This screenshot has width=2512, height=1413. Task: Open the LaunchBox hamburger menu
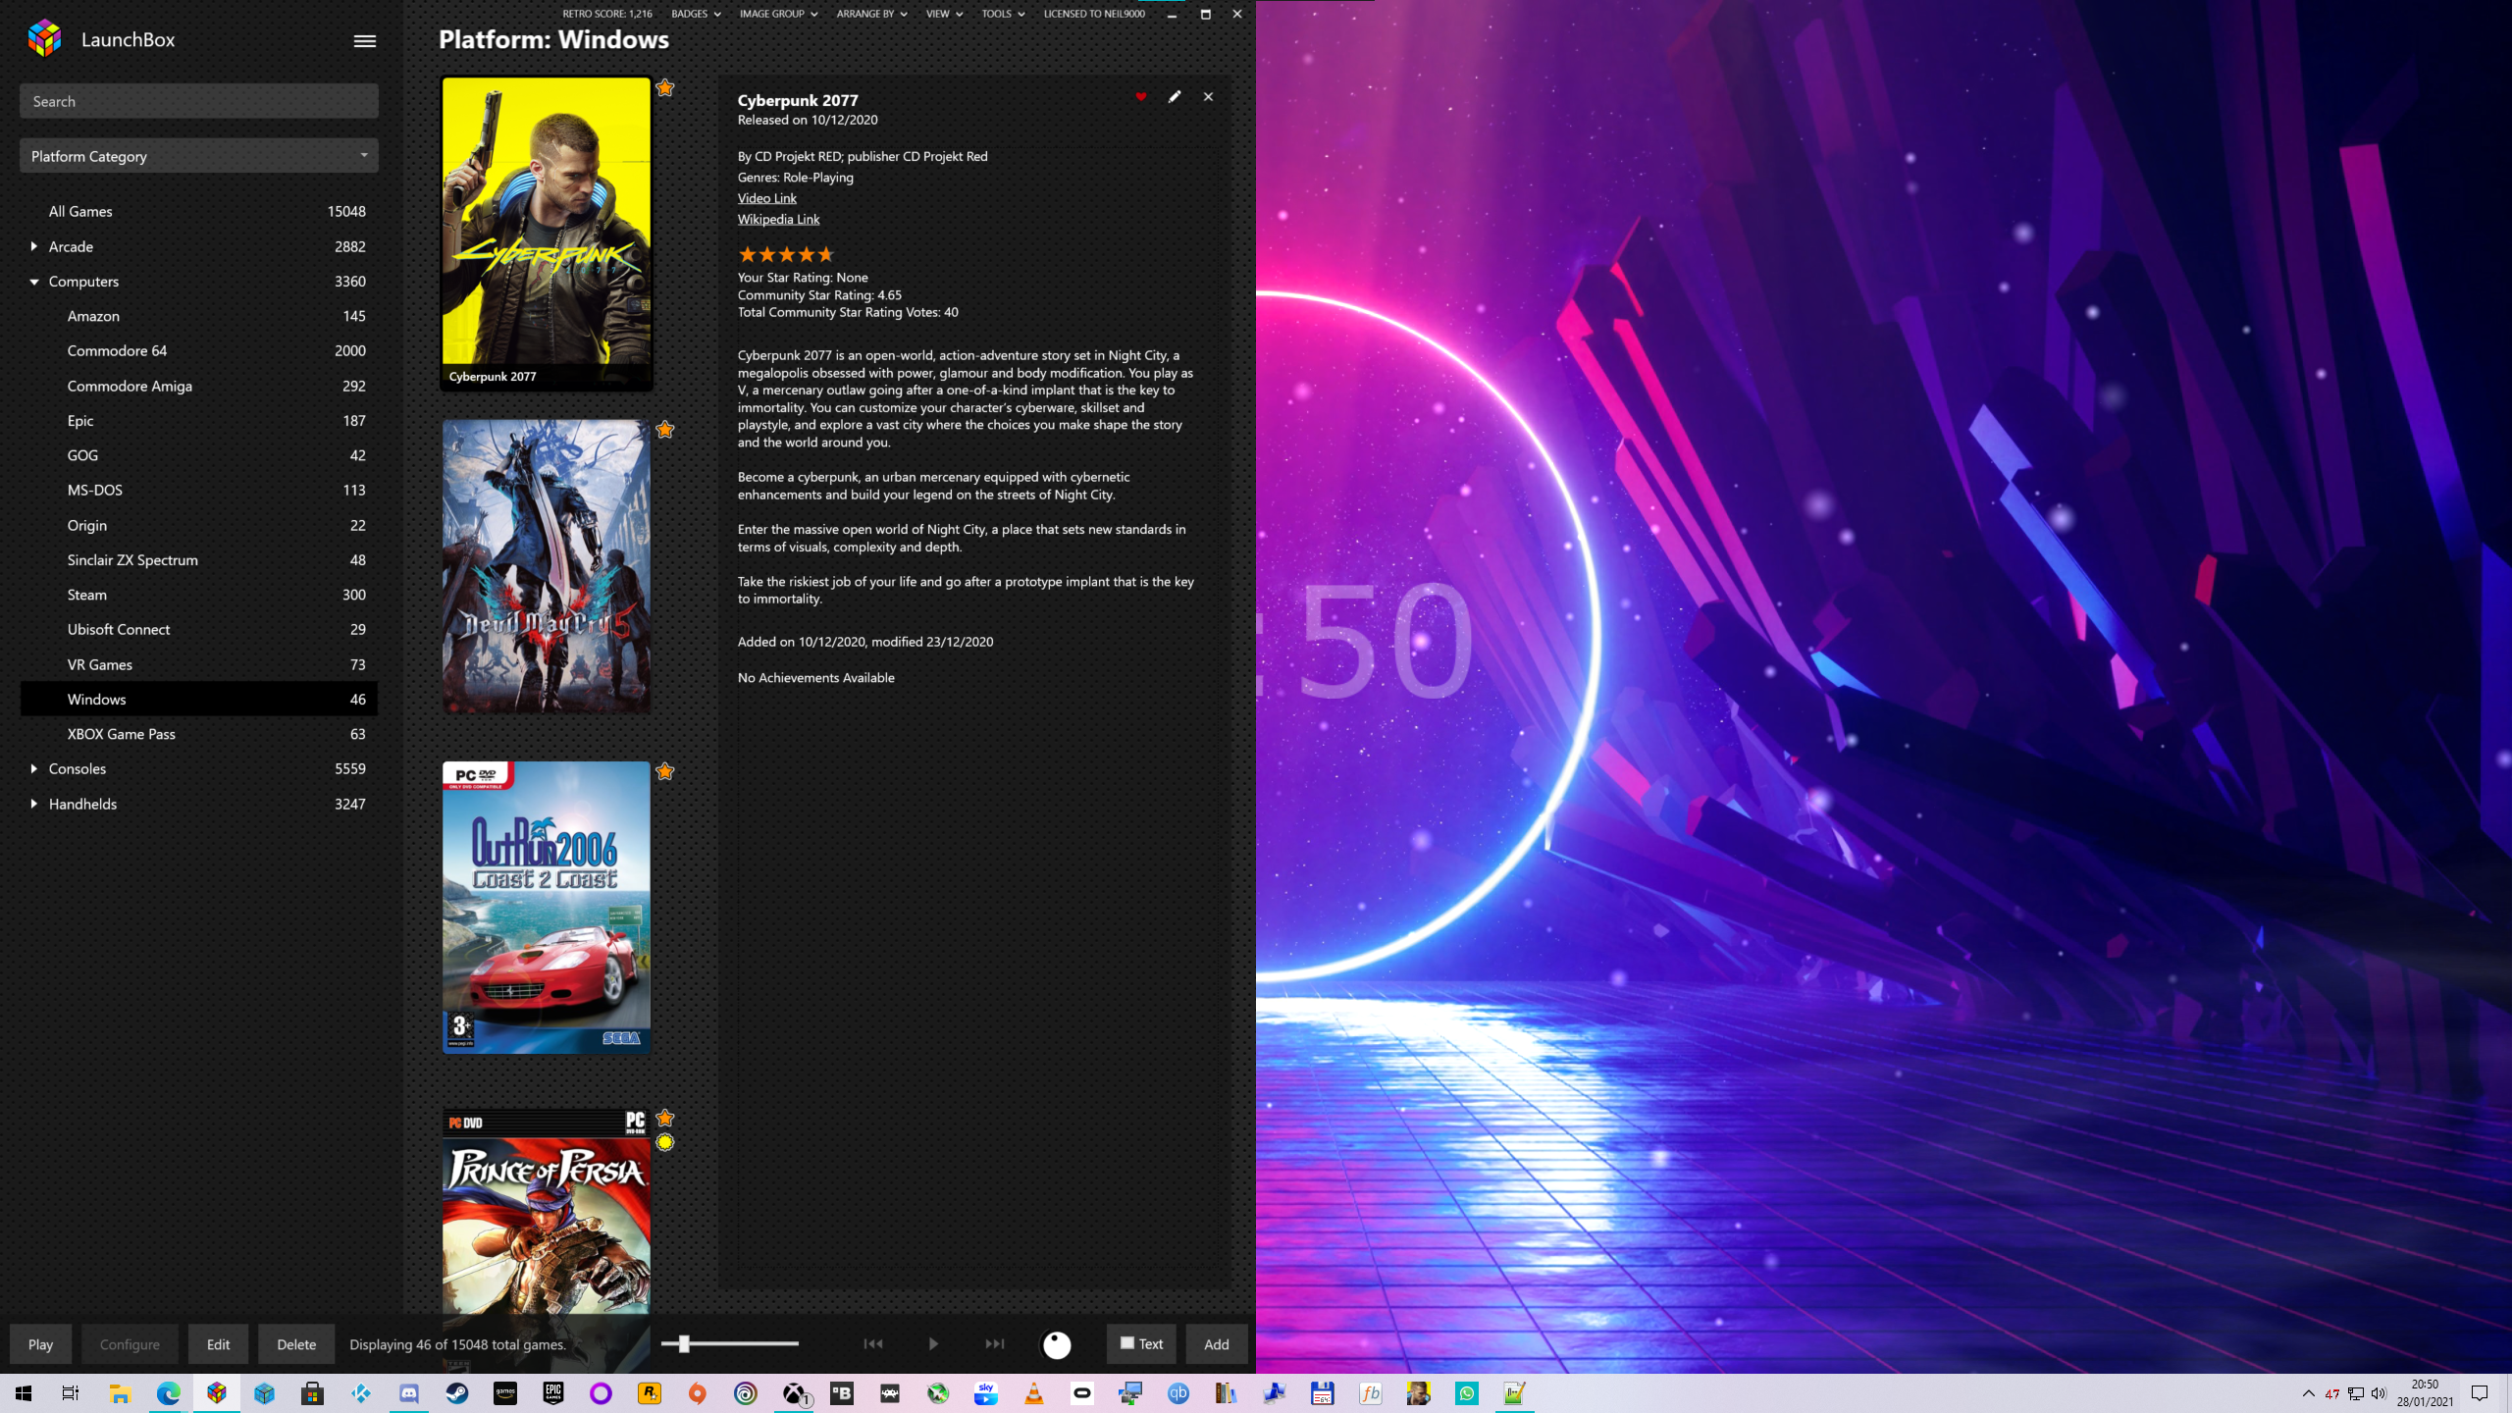click(364, 41)
